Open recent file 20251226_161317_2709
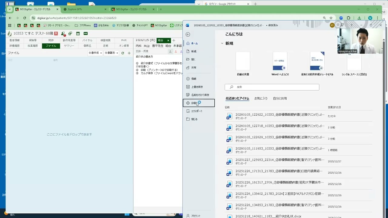Viewport: 388px width, 218px height. (298, 184)
